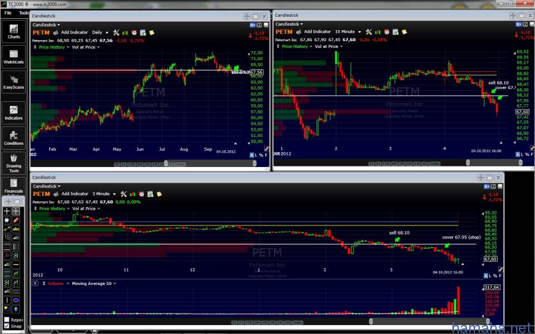Image resolution: width=535 pixels, height=334 pixels.
Task: Open the Indicators sidebar panel
Action: point(13,113)
